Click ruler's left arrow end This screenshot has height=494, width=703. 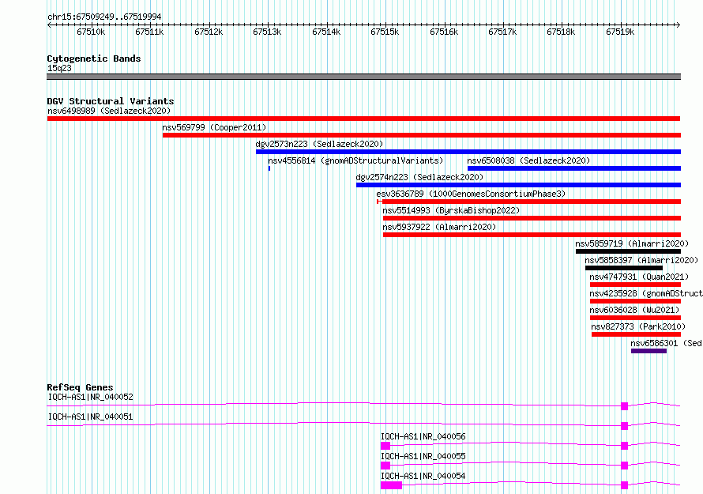point(49,25)
